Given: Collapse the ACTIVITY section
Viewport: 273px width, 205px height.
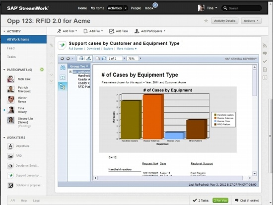Looking at the screenshot, I should 4,31.
